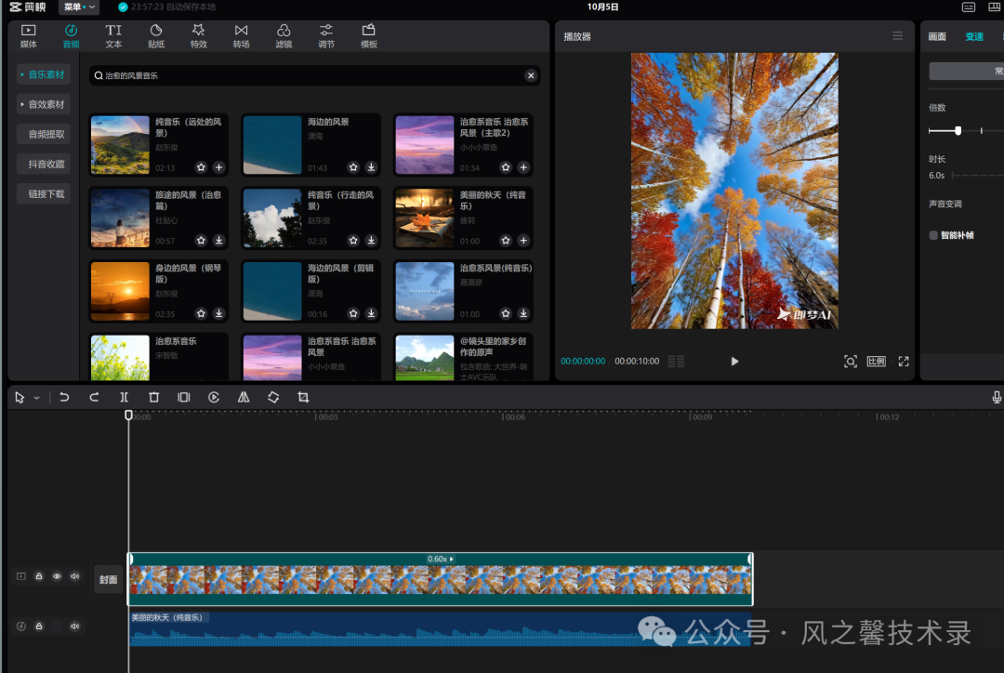Click the 倍数 speed slider handle
The height and width of the screenshot is (673, 1004).
click(x=958, y=131)
